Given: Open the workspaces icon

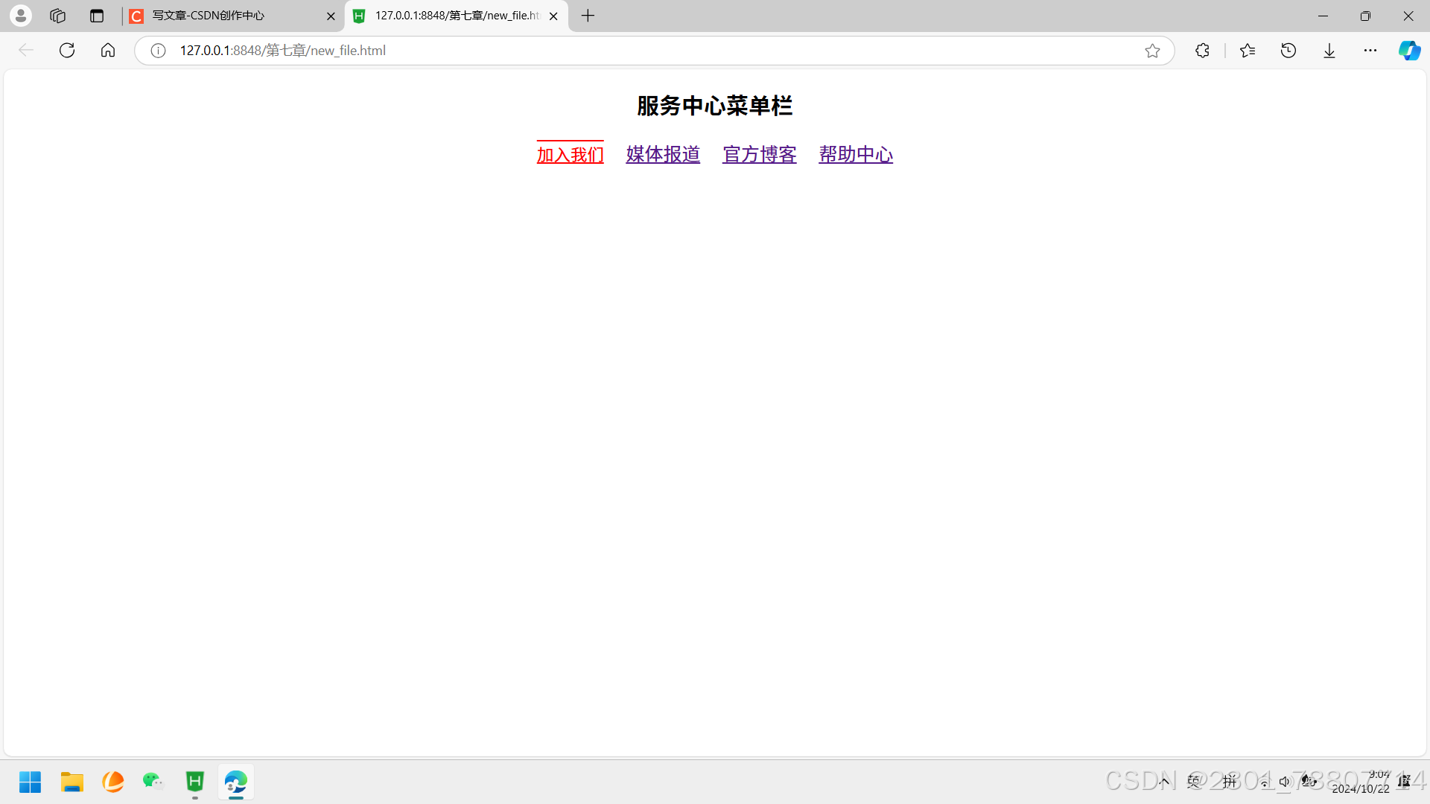Looking at the screenshot, I should click(57, 16).
